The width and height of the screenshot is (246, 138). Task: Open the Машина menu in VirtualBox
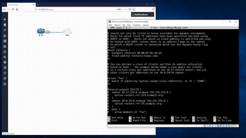click(117, 25)
